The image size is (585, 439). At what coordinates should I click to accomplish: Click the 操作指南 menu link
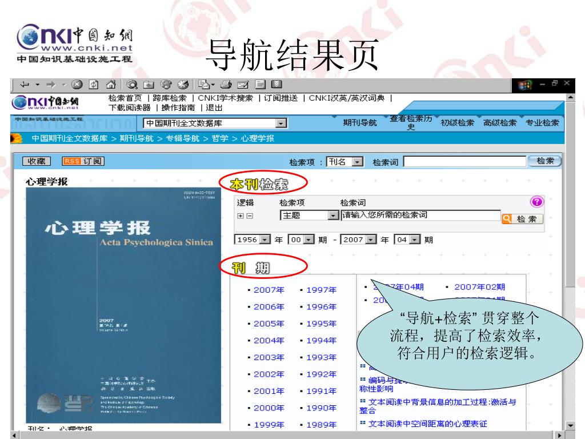coord(178,107)
